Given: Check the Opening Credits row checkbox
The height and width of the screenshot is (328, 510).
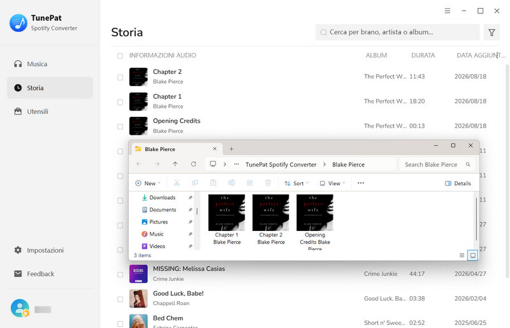Looking at the screenshot, I should tap(120, 126).
